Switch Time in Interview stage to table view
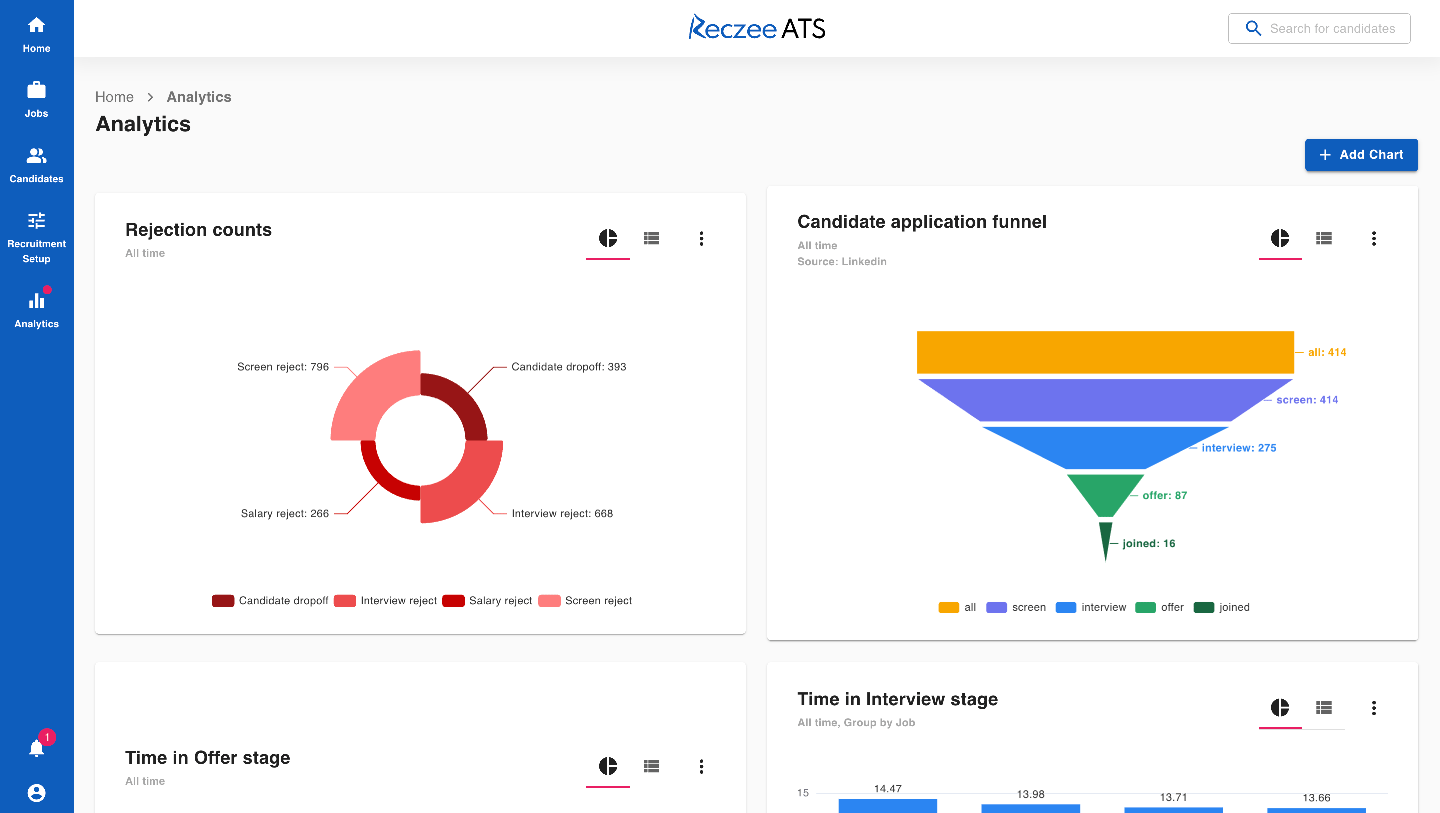The height and width of the screenshot is (813, 1440). pyautogui.click(x=1323, y=708)
